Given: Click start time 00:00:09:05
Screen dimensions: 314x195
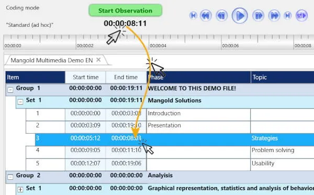Looking at the screenshot, I should pyautogui.click(x=85, y=150).
